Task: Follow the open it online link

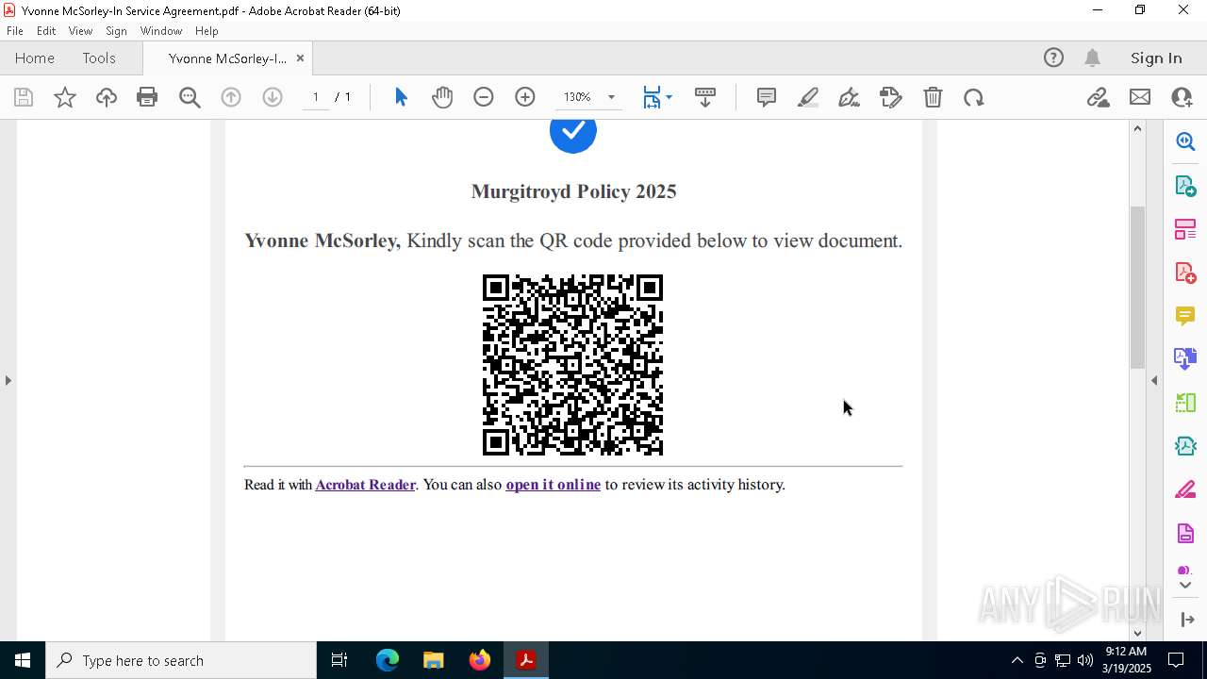Action: click(x=553, y=484)
